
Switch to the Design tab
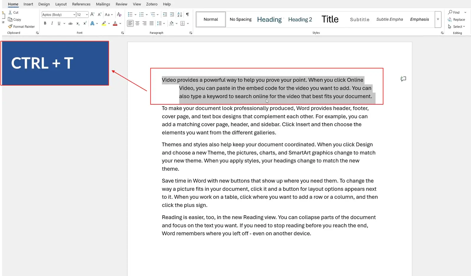tap(44, 4)
